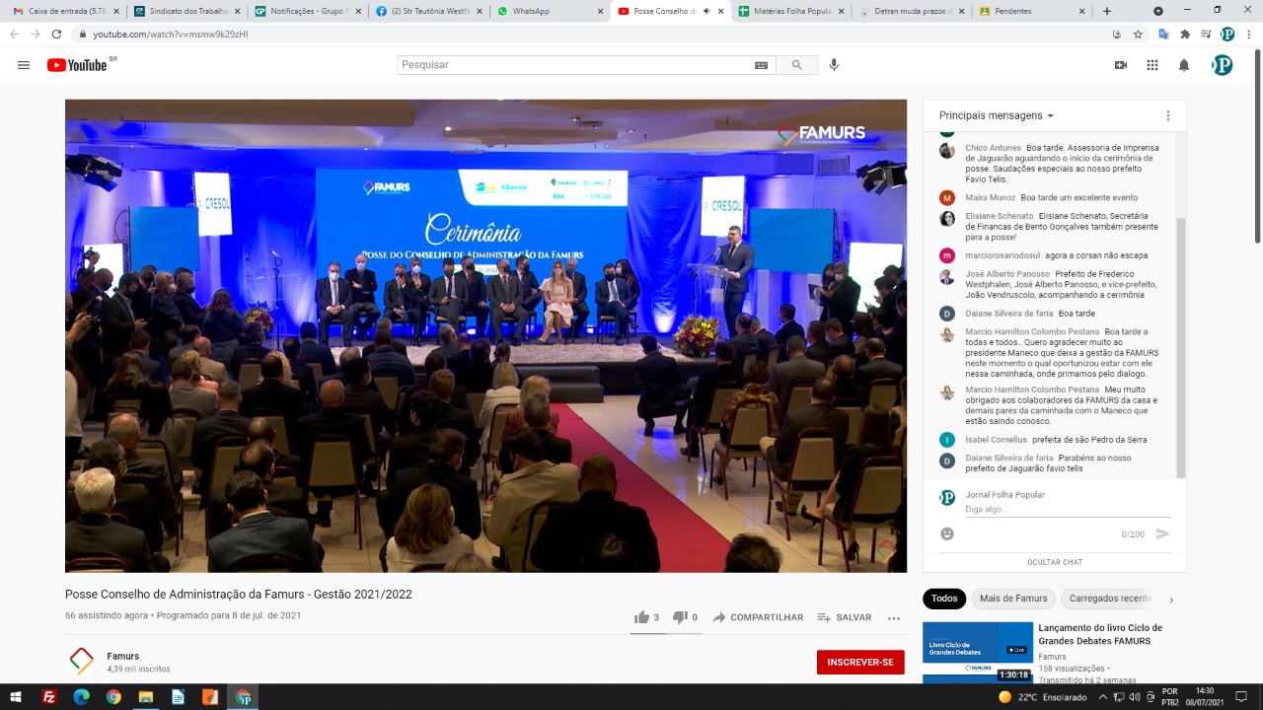Open the YouTube hamburger guide menu
Screen dimensions: 1263x710
(x=24, y=65)
